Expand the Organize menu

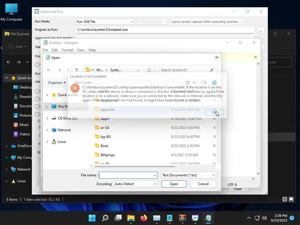click(57, 83)
